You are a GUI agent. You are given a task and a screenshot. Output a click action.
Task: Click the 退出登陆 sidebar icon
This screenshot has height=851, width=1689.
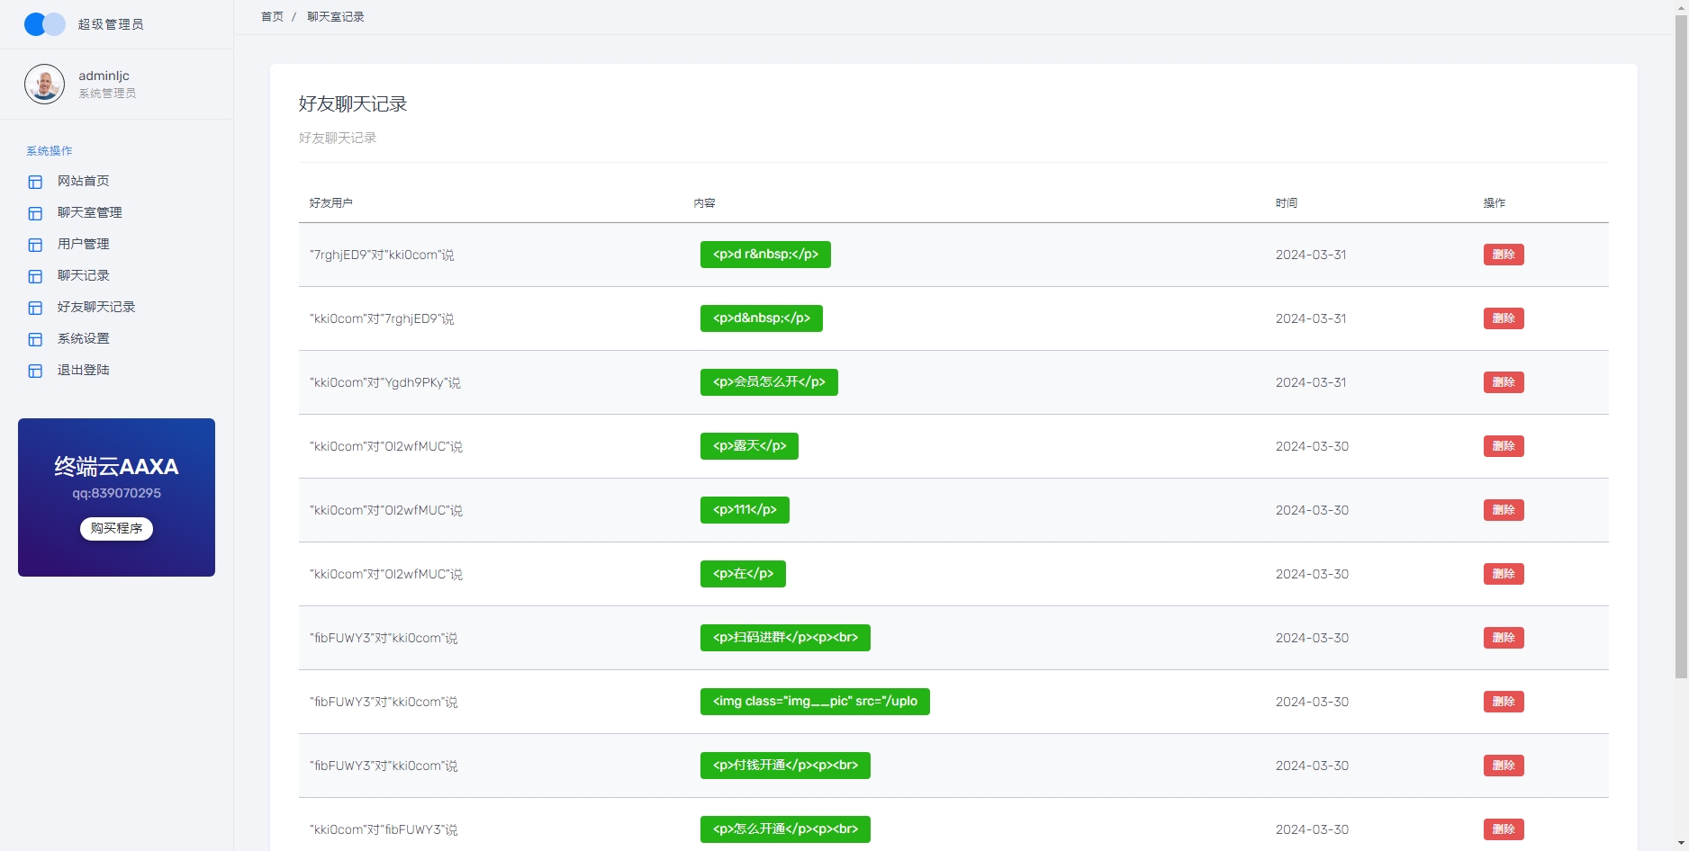[35, 371]
